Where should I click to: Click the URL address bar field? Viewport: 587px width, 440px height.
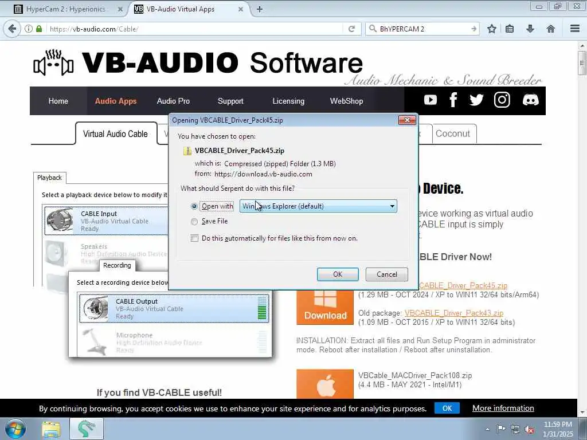(195, 29)
